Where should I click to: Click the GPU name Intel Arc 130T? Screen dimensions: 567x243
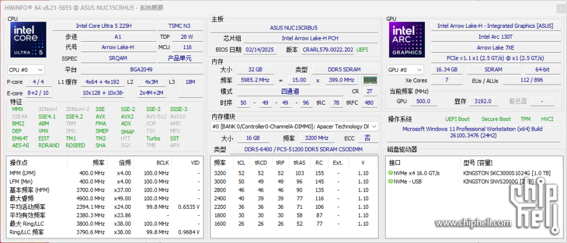point(495,37)
